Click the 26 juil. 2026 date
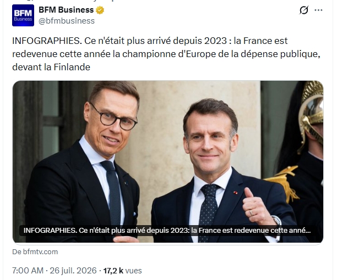 pos(73,271)
